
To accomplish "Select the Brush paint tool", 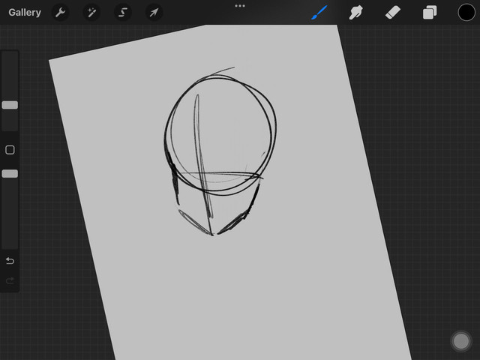I will 319,13.
